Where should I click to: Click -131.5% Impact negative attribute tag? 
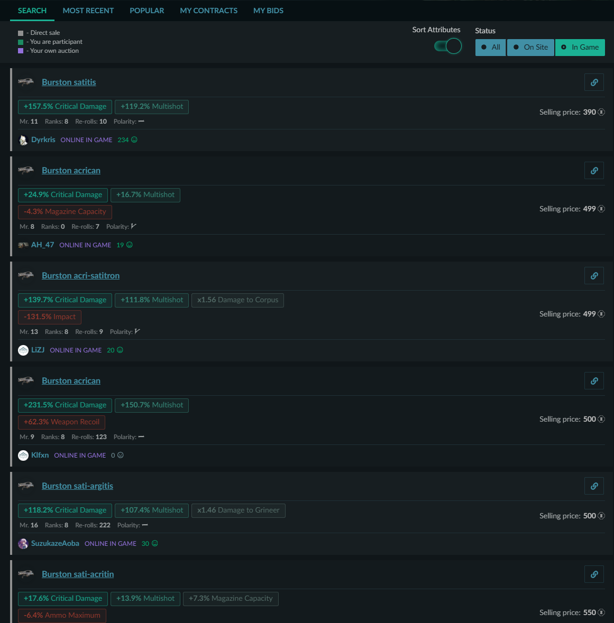(50, 317)
